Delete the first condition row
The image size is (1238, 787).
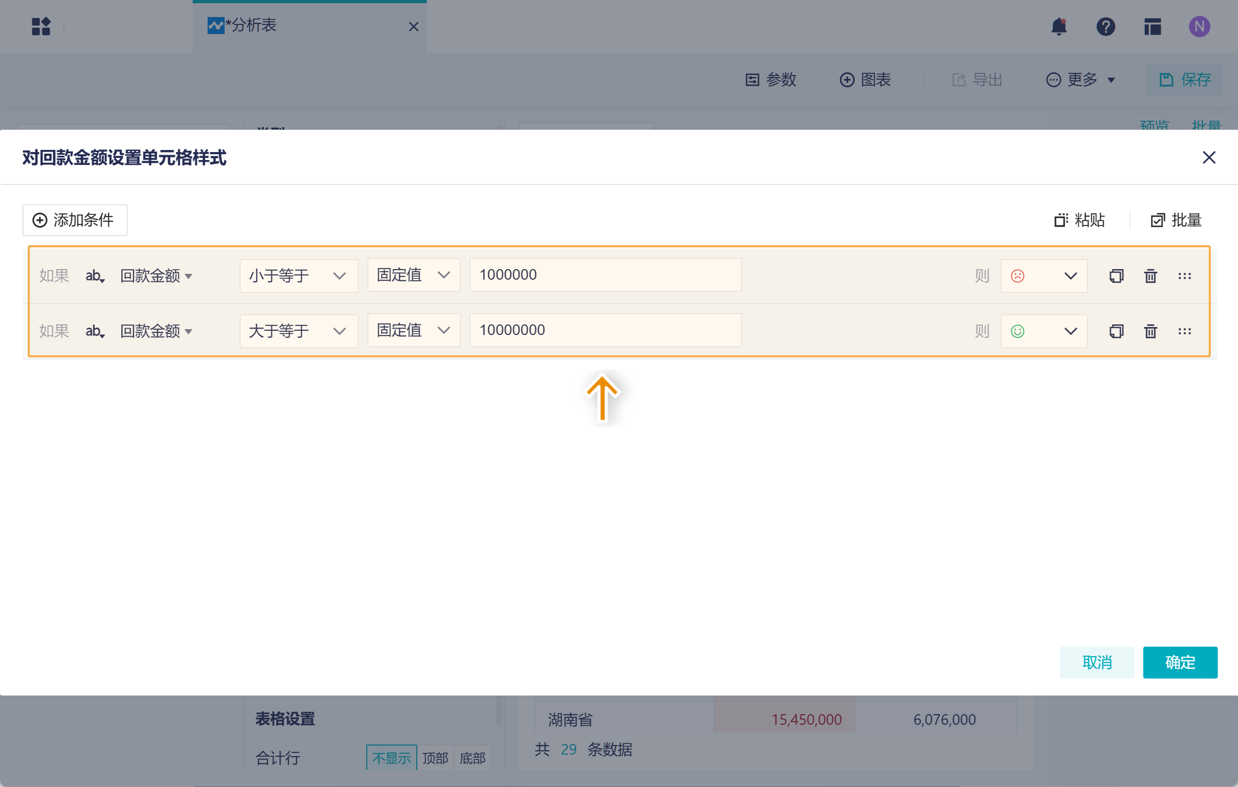1150,276
